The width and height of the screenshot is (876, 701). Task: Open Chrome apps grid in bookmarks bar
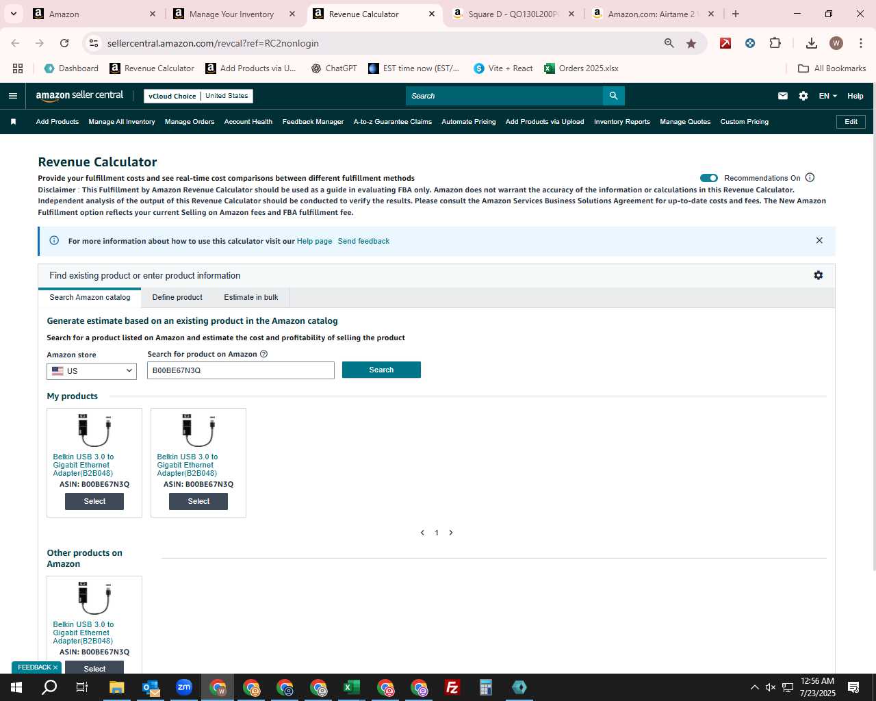tap(18, 68)
